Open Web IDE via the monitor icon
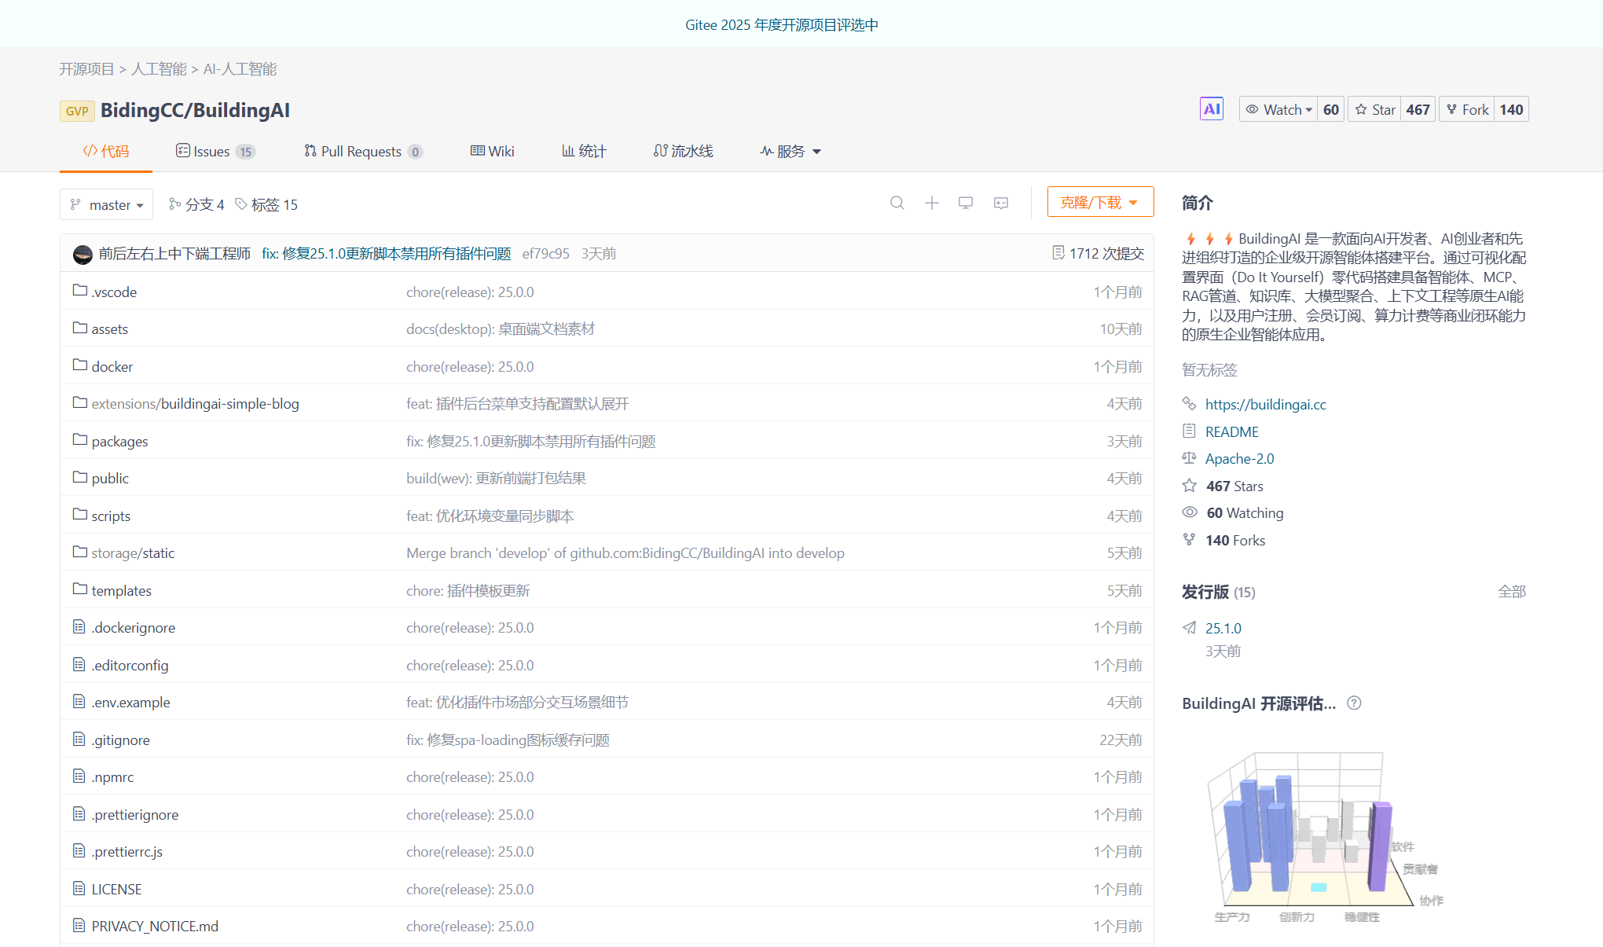The width and height of the screenshot is (1603, 947). 966,203
